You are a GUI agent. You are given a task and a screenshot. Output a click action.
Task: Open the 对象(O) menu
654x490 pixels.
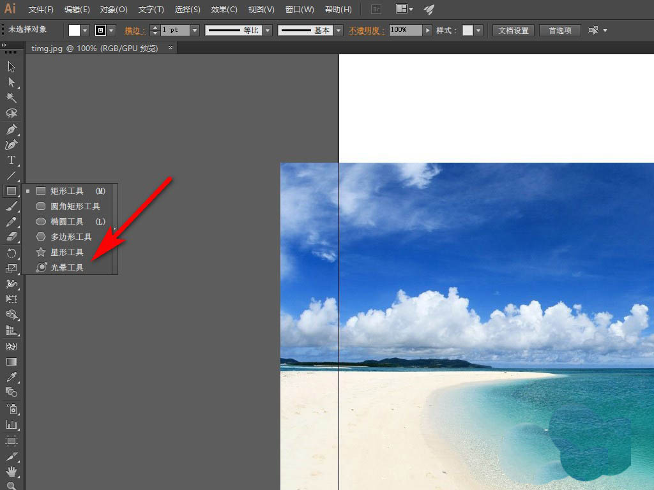coord(114,9)
